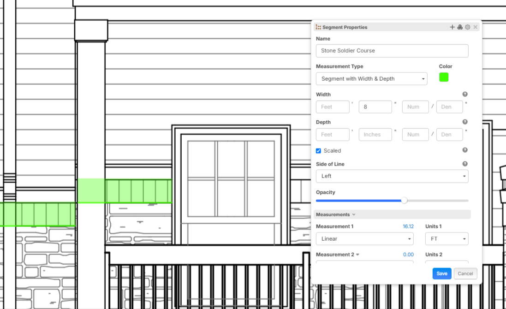Screen dimensions: 506x309
Task: Open the gear settings icon in panel header
Action: [x=468, y=27]
